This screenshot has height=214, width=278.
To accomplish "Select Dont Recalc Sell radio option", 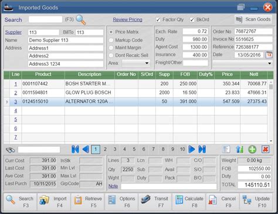I will coord(111,55).
